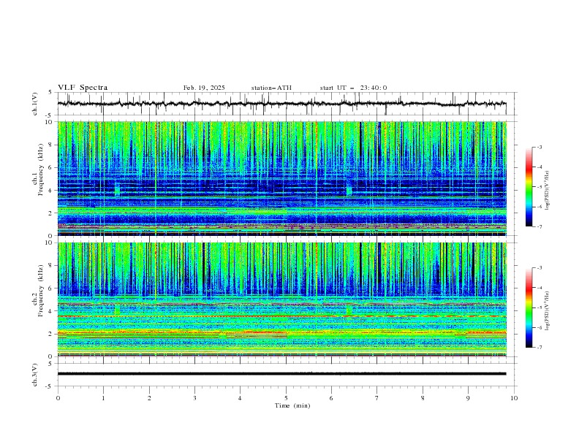Viewport: 579px width, 447px height.
Task: Click the ch.1(V) waveform trace panel
Action: 287,104
